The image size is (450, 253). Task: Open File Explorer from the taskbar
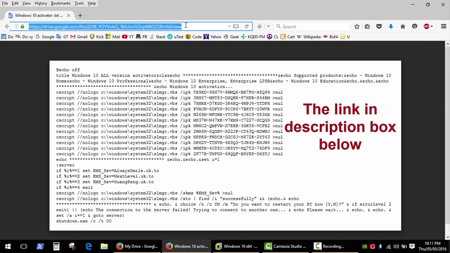pyautogui.click(x=104, y=246)
